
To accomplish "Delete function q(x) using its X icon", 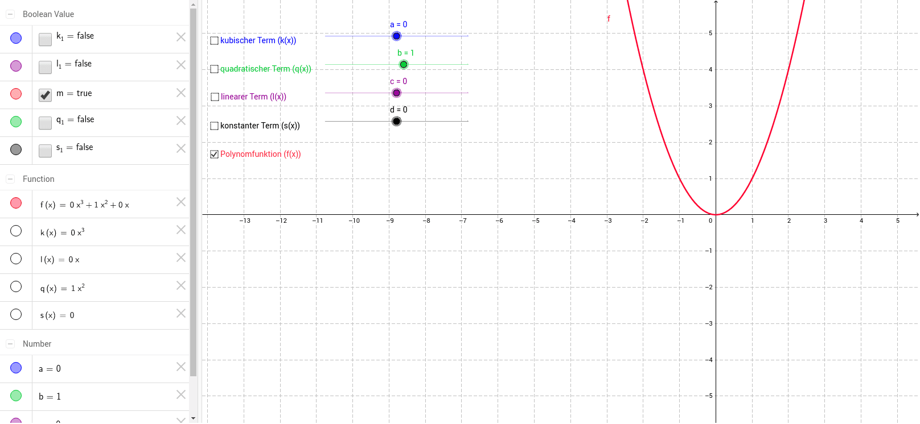I will [x=181, y=285].
